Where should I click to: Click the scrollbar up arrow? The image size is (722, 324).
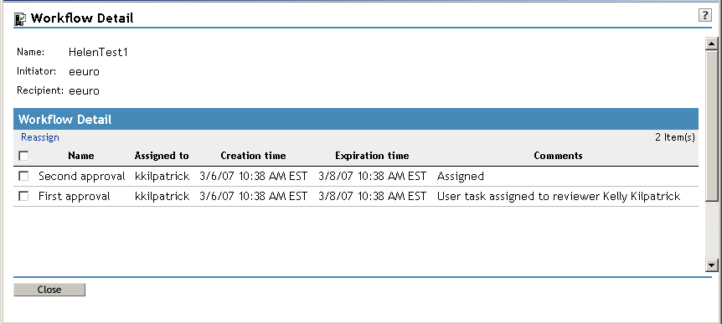tap(712, 44)
